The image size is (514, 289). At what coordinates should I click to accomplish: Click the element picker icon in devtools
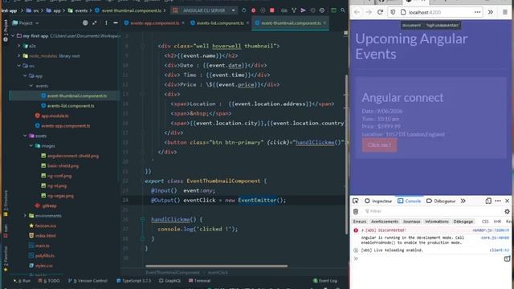point(355,201)
